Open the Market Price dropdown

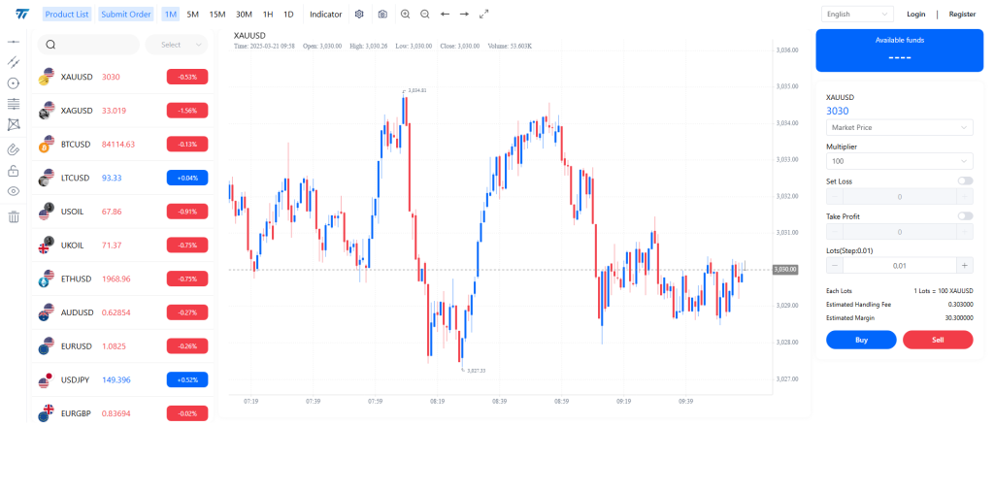[899, 127]
